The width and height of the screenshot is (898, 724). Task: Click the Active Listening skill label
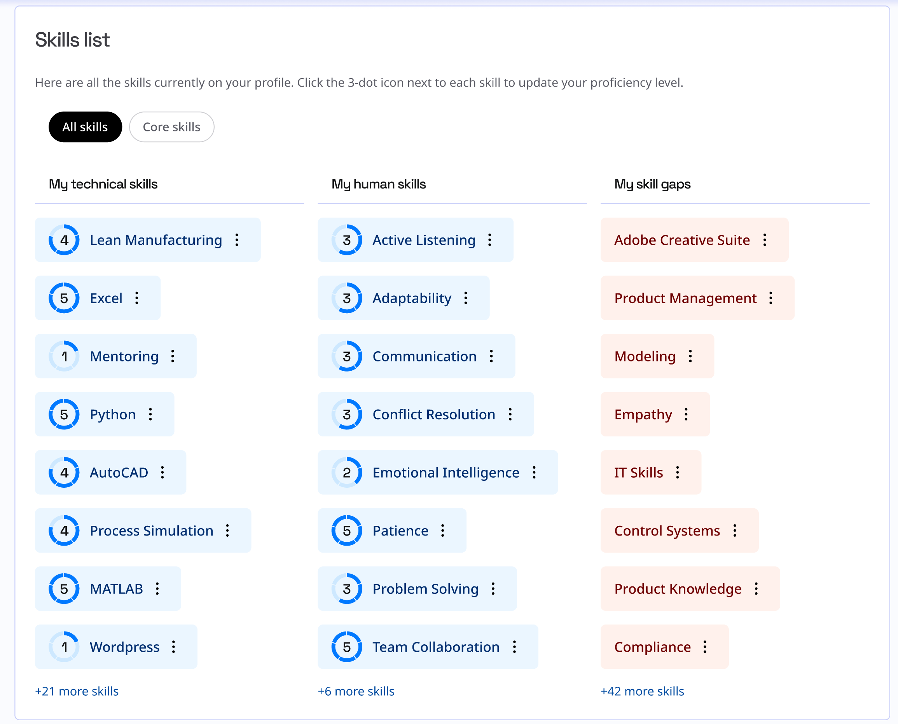click(x=424, y=240)
